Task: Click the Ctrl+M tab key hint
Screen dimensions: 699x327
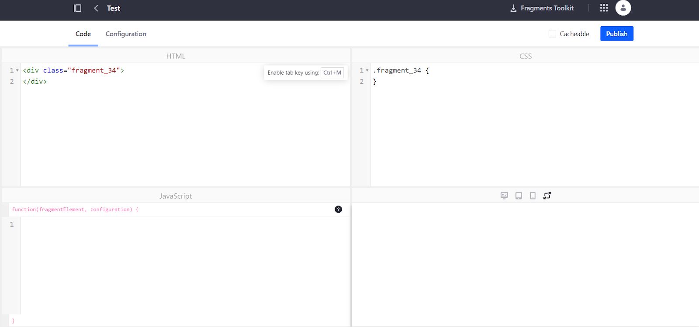Action: 332,72
